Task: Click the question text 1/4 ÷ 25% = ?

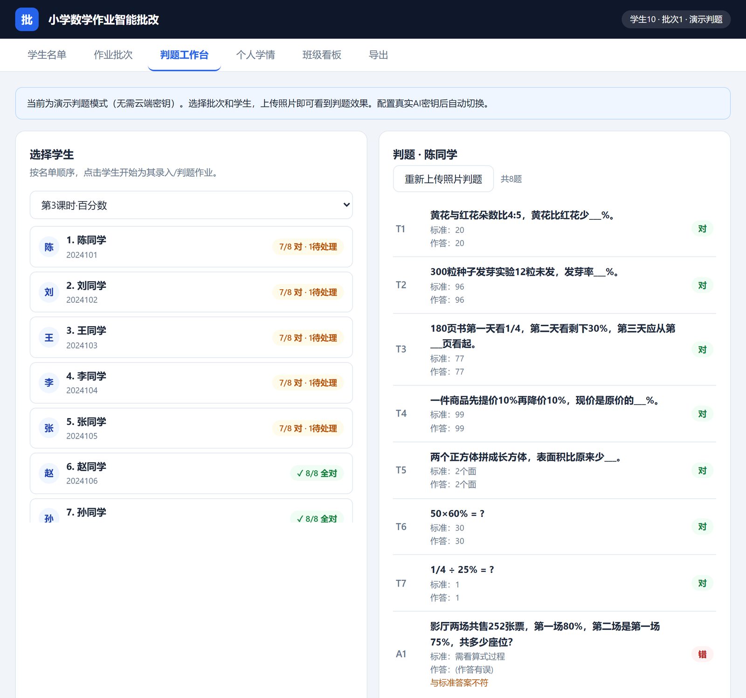Action: 462,570
